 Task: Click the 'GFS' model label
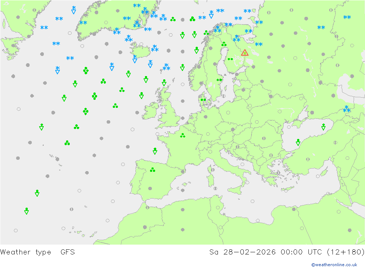coord(68,252)
